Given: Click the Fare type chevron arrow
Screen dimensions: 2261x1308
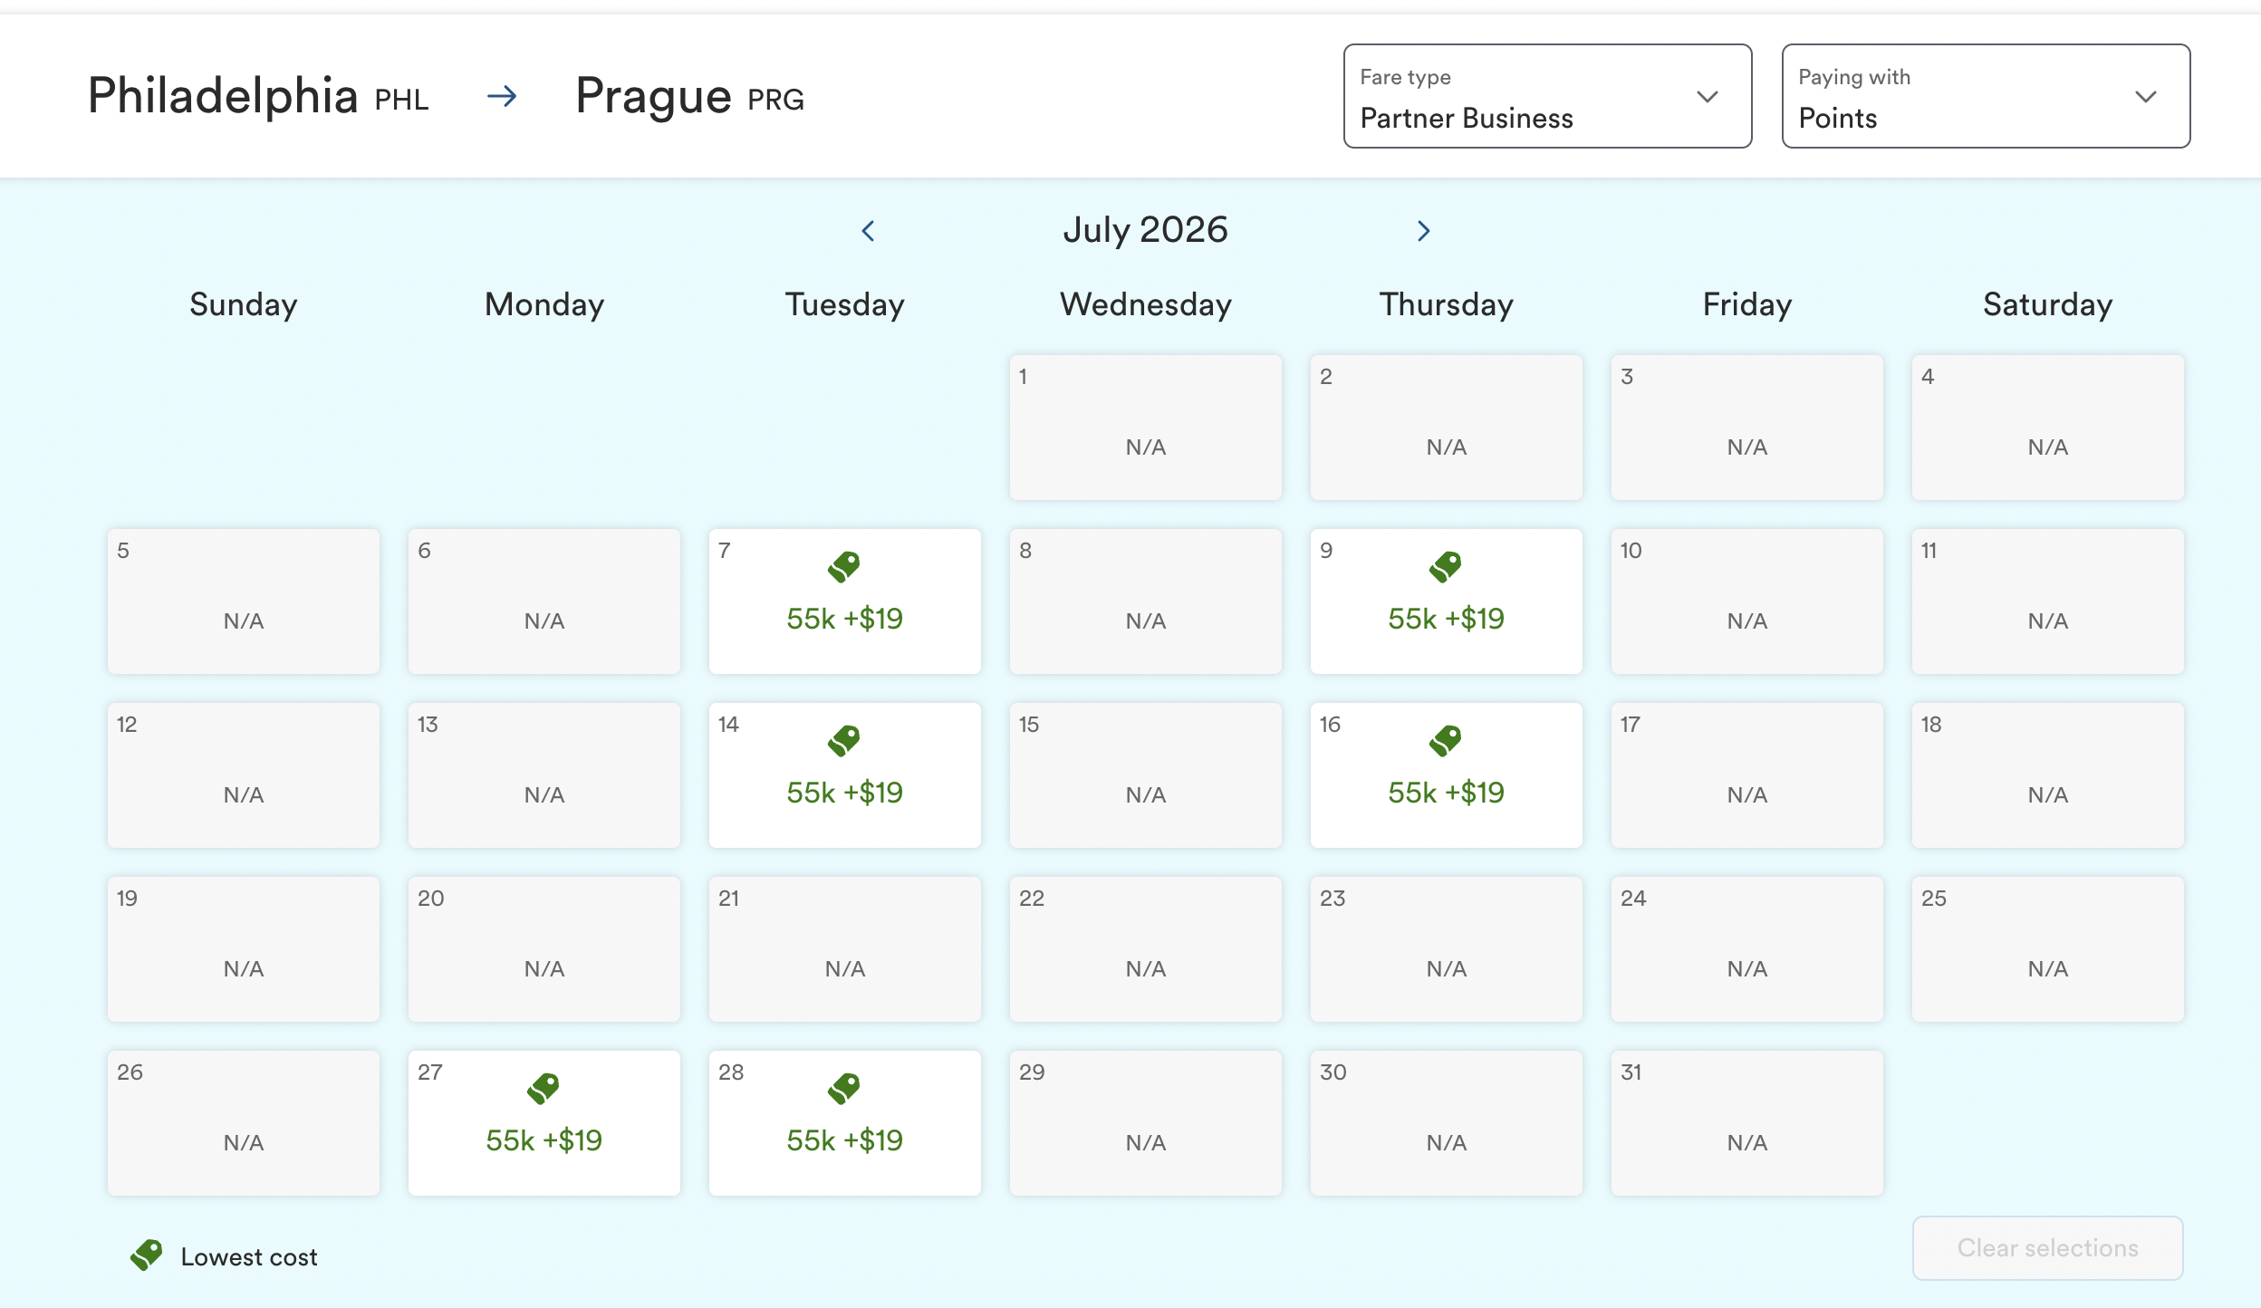Looking at the screenshot, I should coord(1707,97).
